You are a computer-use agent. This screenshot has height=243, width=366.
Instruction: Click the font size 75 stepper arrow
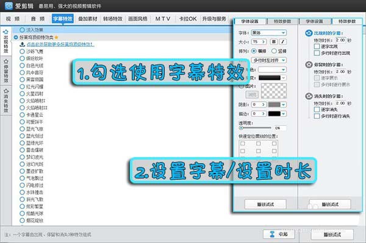[264, 41]
